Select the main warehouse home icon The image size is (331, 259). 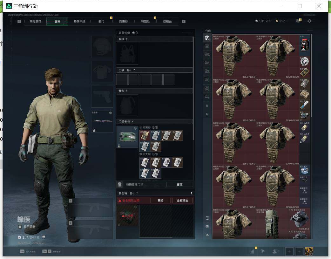pos(207,38)
